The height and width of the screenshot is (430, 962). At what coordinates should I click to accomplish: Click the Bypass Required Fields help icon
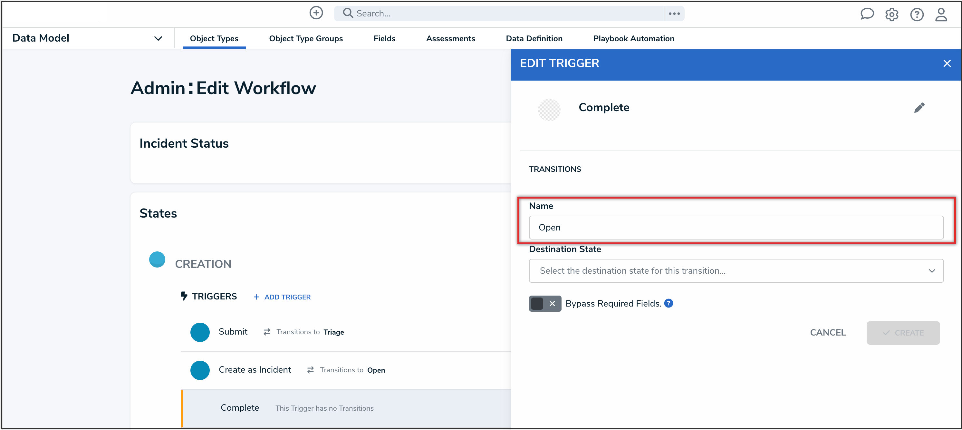[669, 303]
